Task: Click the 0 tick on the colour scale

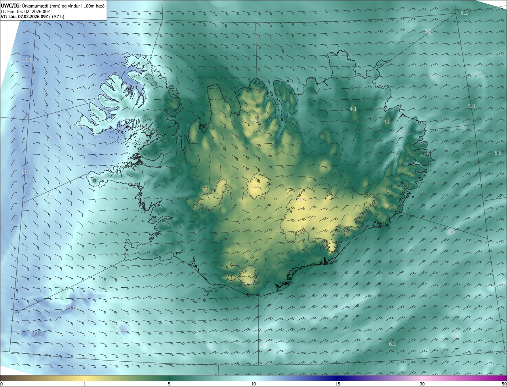Action: (2, 384)
